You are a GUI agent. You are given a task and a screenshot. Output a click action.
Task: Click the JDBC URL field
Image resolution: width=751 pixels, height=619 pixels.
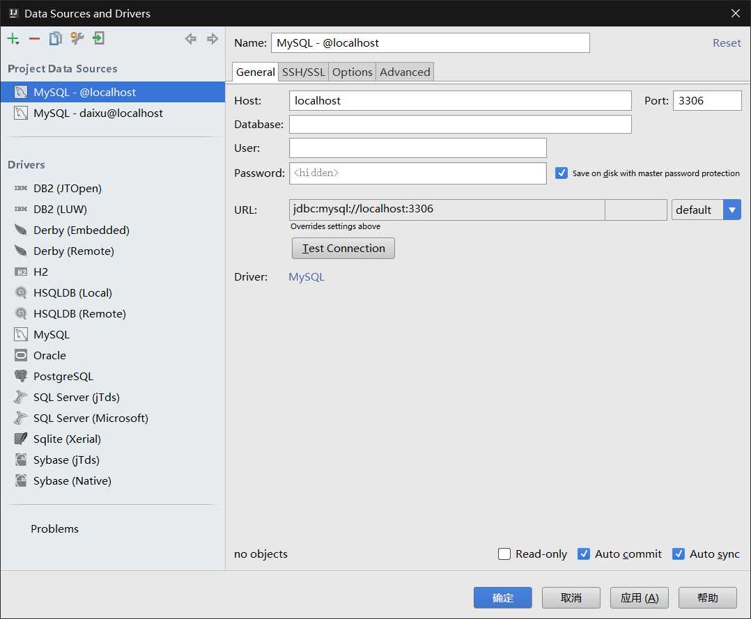(x=447, y=209)
